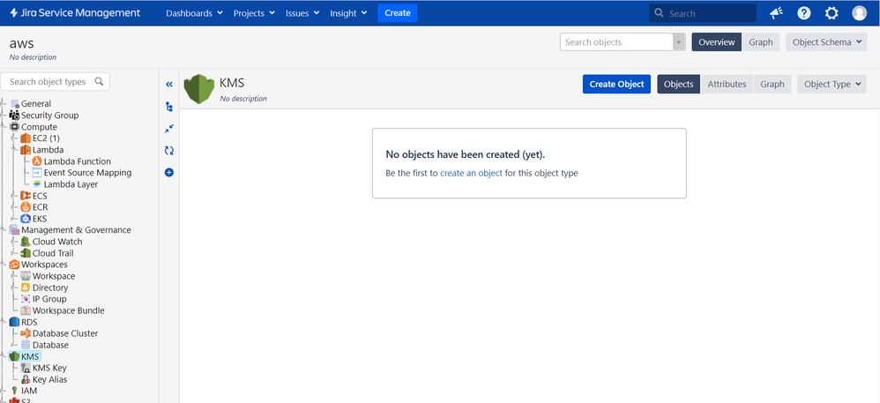The image size is (880, 403).
Task: Open the Dashboards menu
Action: coord(194,13)
